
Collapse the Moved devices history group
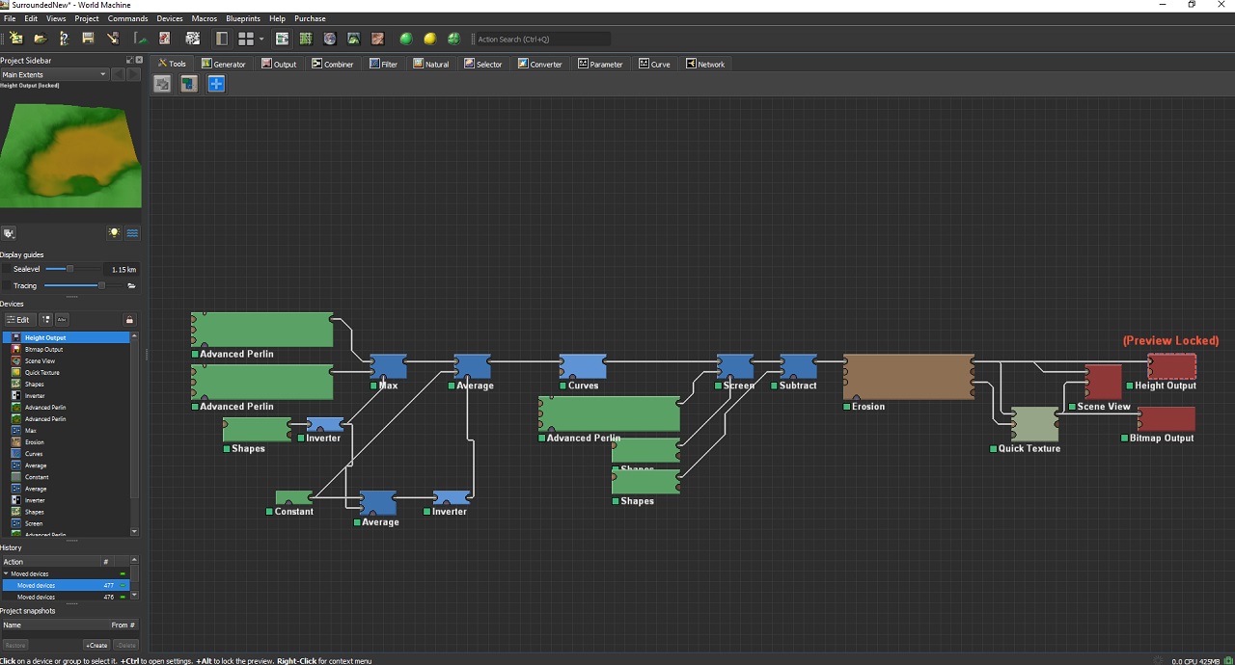6,573
